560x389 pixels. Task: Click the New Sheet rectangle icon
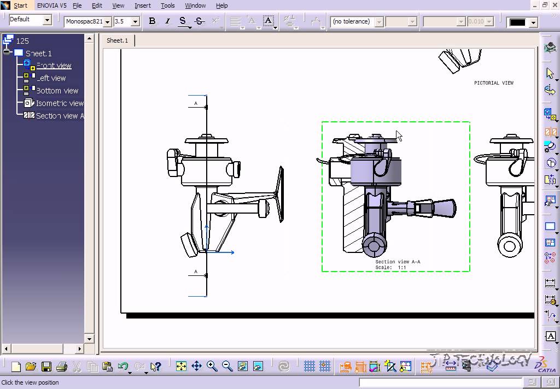click(550, 226)
